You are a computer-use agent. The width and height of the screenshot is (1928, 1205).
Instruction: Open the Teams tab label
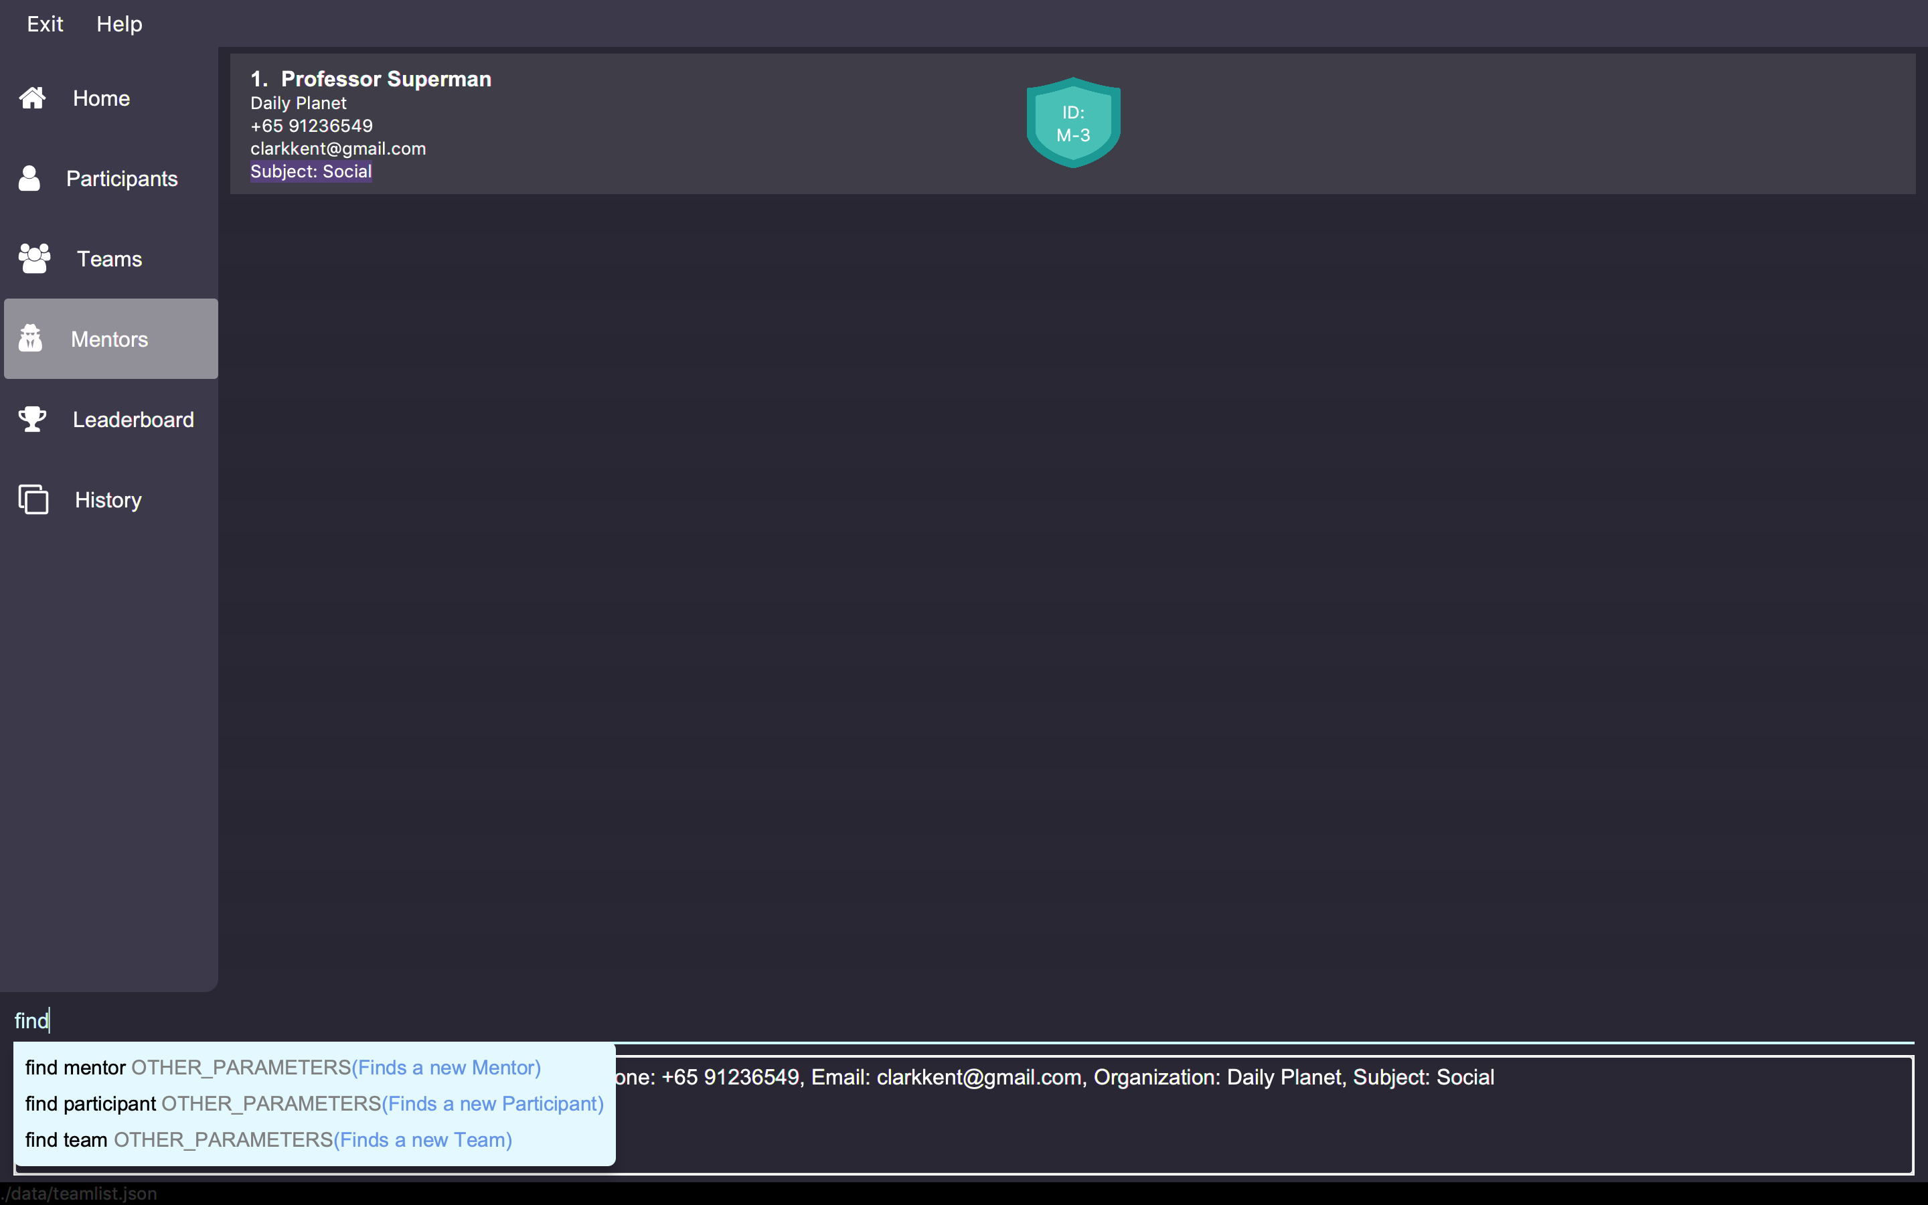[x=109, y=259]
